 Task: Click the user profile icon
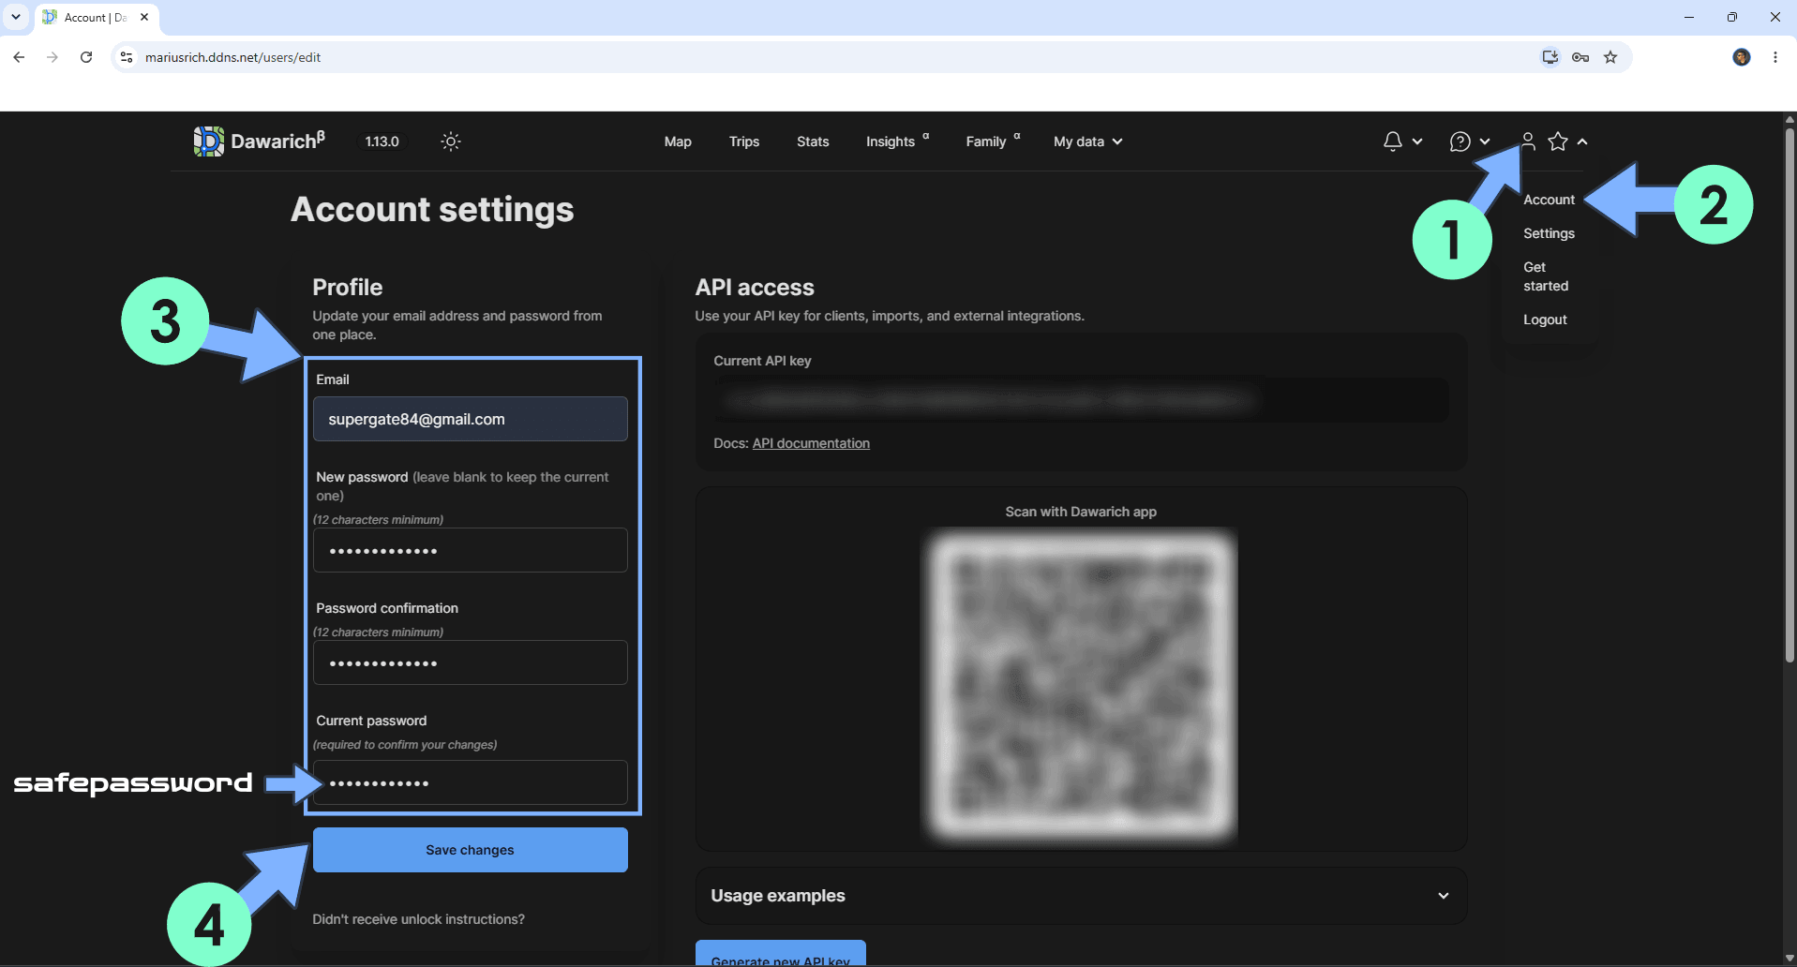[x=1528, y=141]
